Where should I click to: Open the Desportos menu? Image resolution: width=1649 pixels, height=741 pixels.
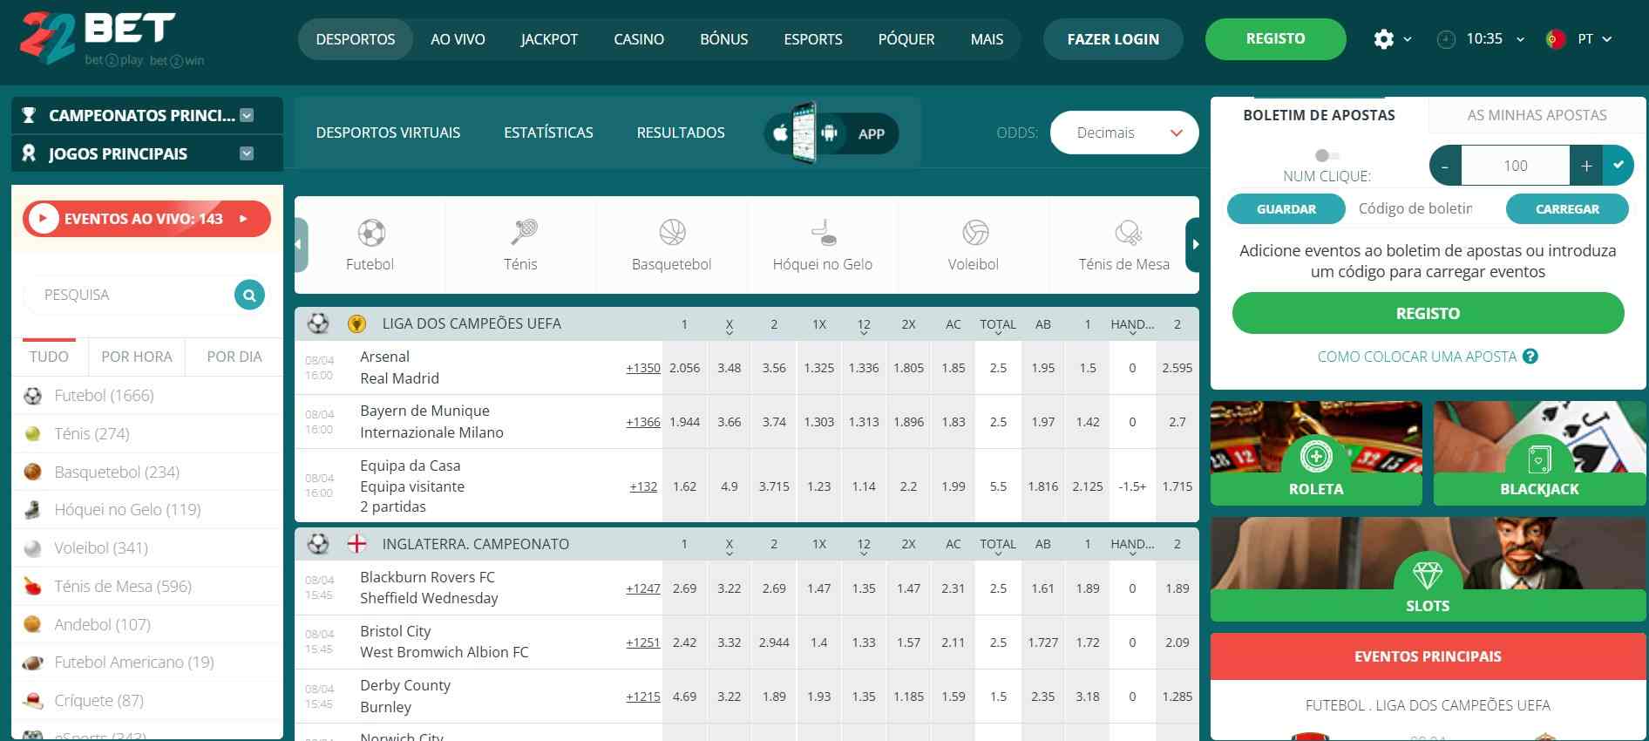[356, 39]
